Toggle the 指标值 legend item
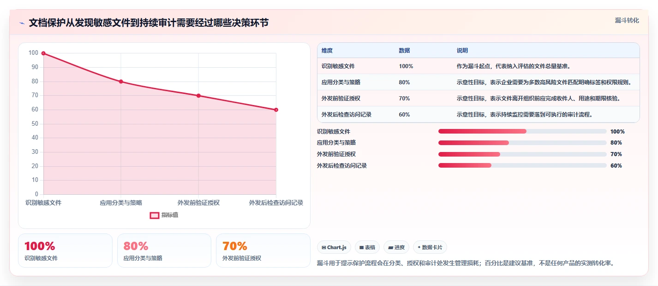Image resolution: width=658 pixels, height=286 pixels. 164,215
